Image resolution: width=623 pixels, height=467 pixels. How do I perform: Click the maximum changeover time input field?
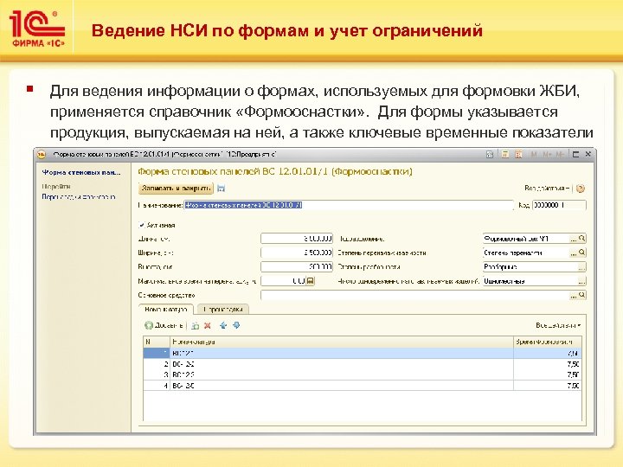[284, 281]
